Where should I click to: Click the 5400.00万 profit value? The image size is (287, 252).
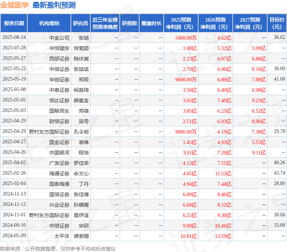coord(186,38)
